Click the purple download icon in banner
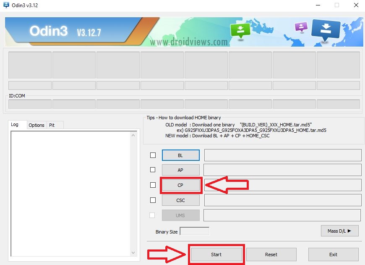Image resolution: width=365 pixels, height=265 pixels. coord(301,27)
